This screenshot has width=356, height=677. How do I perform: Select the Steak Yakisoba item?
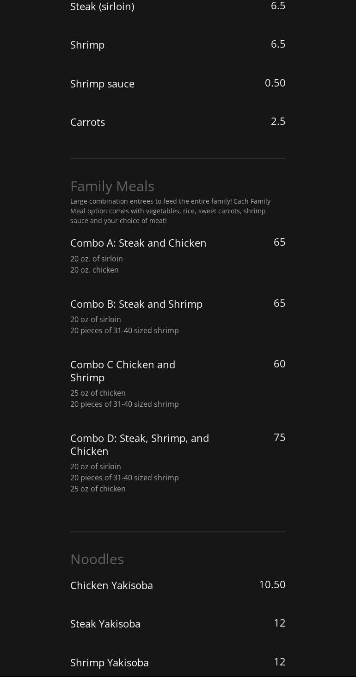(105, 624)
